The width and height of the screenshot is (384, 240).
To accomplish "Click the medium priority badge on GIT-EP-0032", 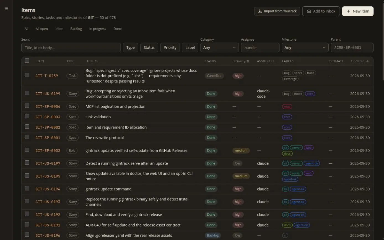I will coord(241,151).
